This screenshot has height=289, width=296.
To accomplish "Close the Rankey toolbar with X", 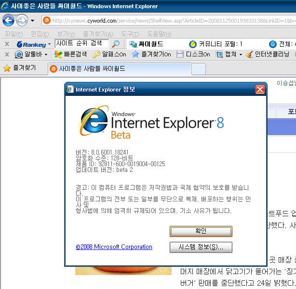I will 7,44.
